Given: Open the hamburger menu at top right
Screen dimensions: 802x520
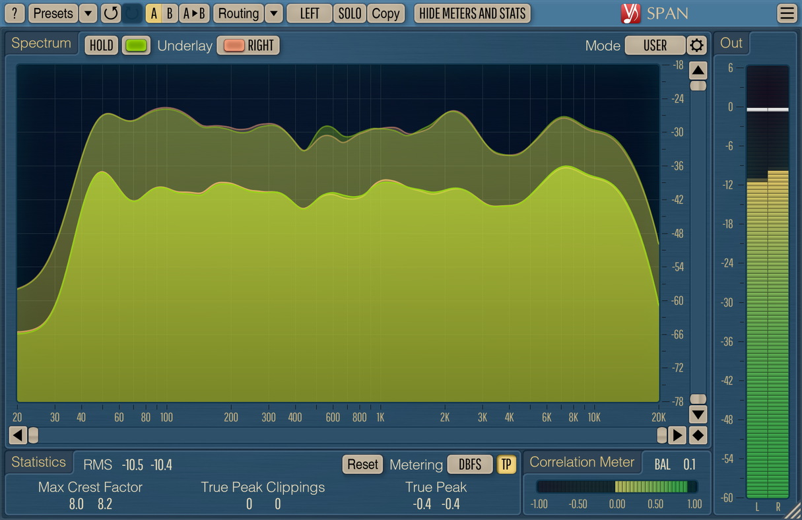Looking at the screenshot, I should click(x=787, y=13).
